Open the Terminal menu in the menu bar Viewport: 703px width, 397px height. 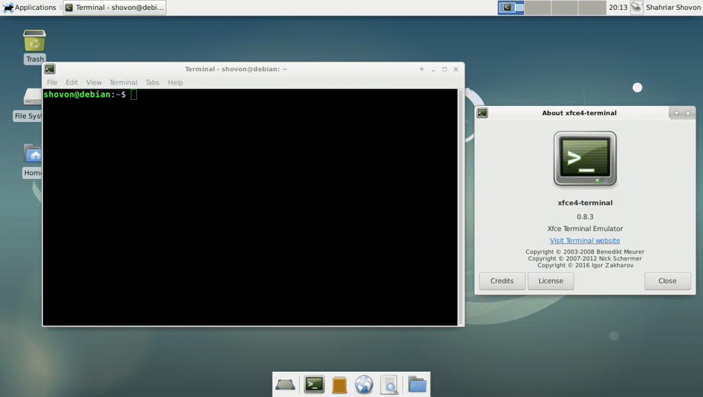pos(123,82)
